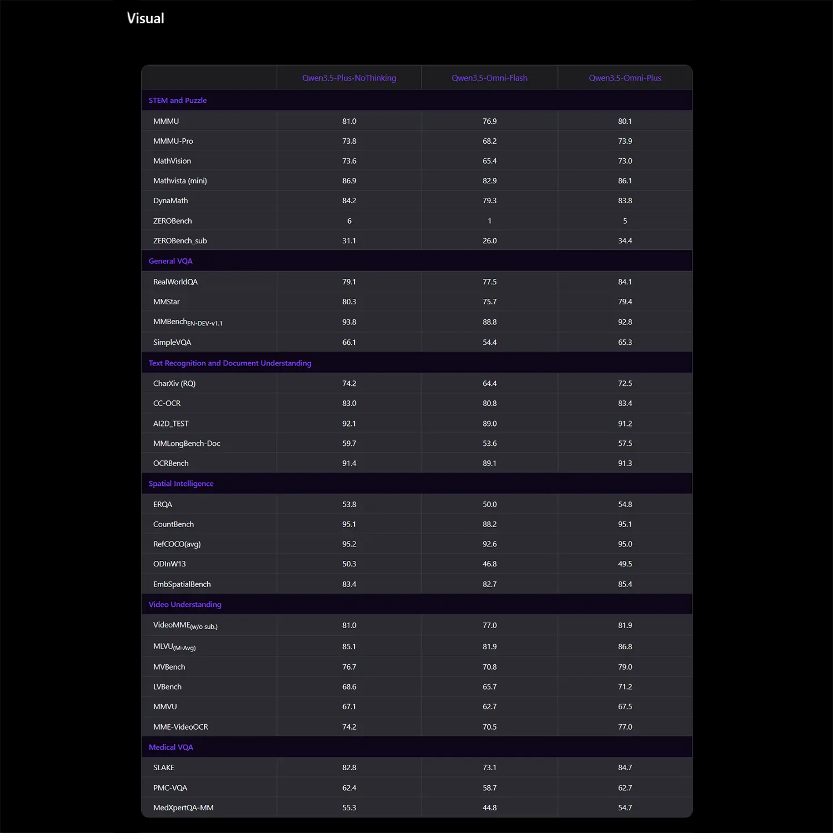Collapse the Spatial Intelligence section
Viewport: 833px width, 833px height.
pyautogui.click(x=180, y=483)
